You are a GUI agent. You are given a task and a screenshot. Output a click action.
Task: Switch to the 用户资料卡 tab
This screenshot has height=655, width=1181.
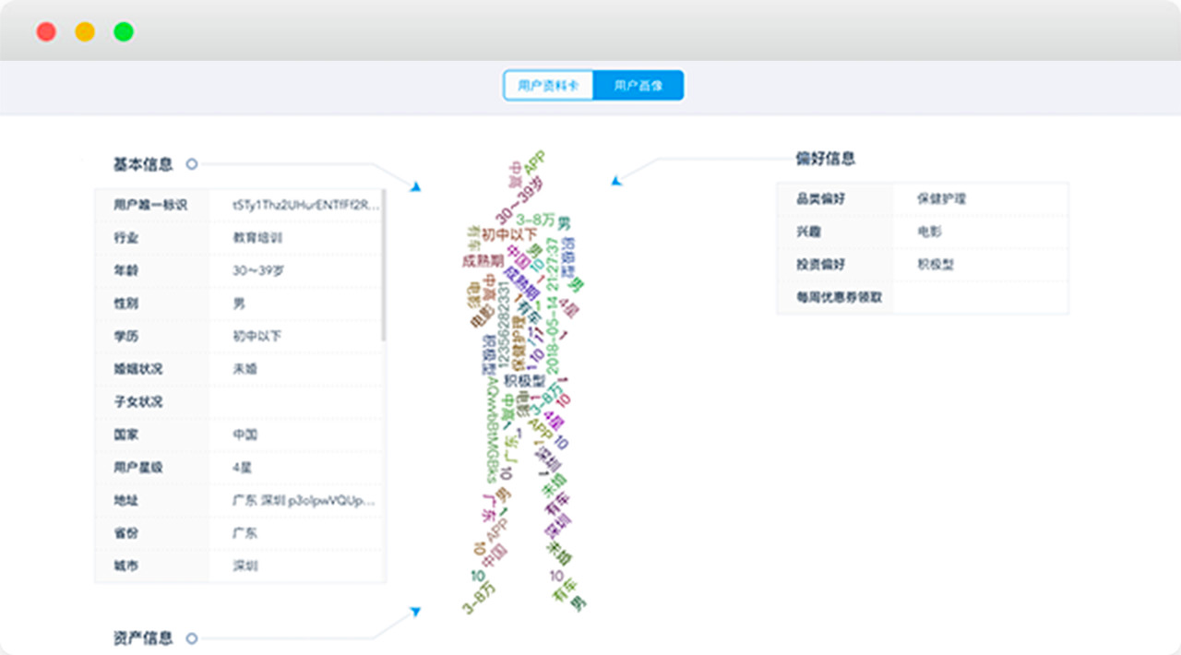548,86
